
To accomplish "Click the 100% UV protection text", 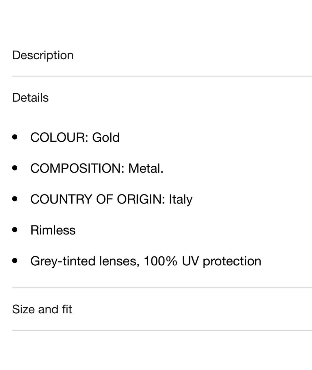I will [x=202, y=261].
